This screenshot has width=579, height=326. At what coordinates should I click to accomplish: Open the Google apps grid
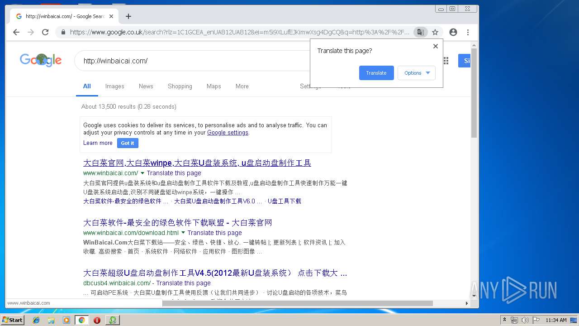coord(446,61)
